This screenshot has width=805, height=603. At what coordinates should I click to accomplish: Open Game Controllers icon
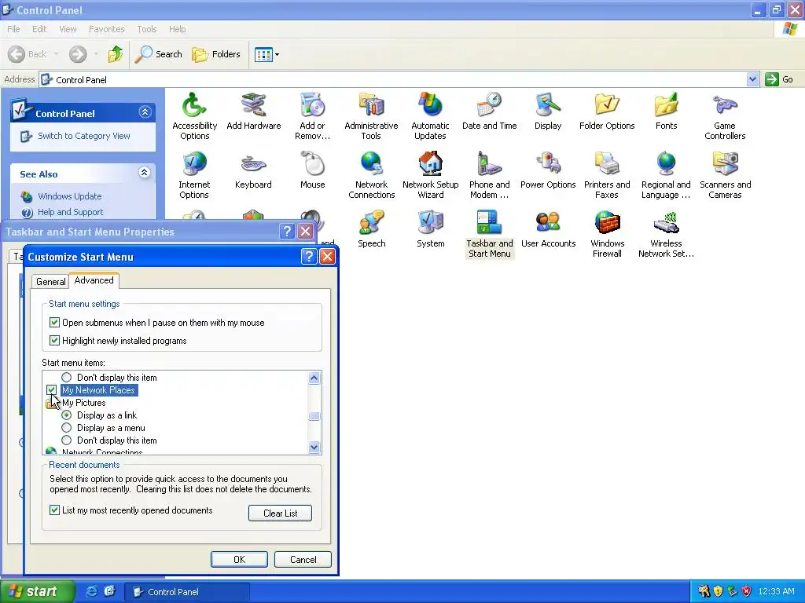(725, 115)
